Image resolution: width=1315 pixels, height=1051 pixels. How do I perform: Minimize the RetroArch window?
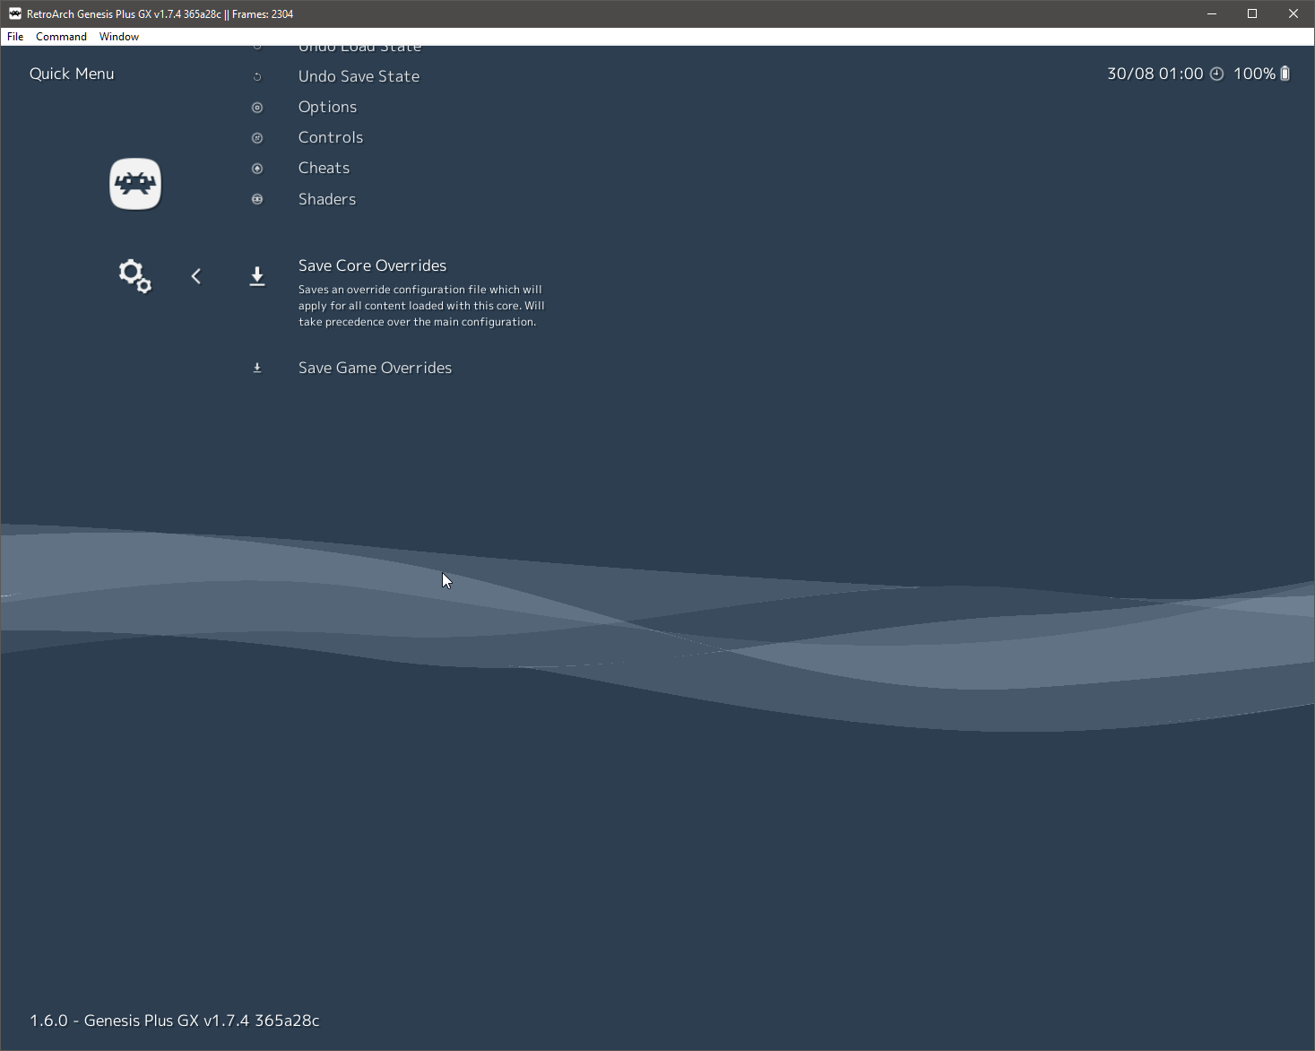click(1212, 13)
